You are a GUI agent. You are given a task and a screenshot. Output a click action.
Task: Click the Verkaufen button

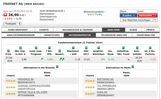145,15
